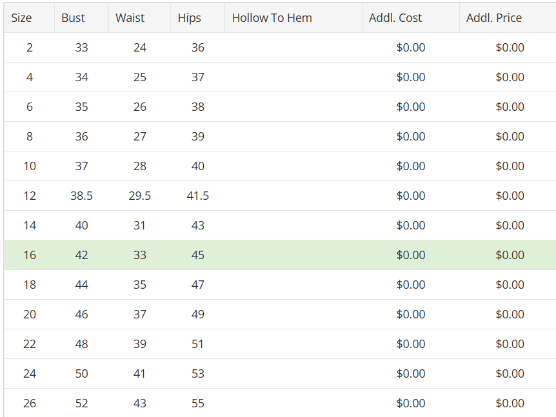Click the 29.5 waist measurement cell
The image size is (556, 417).
coord(139,195)
